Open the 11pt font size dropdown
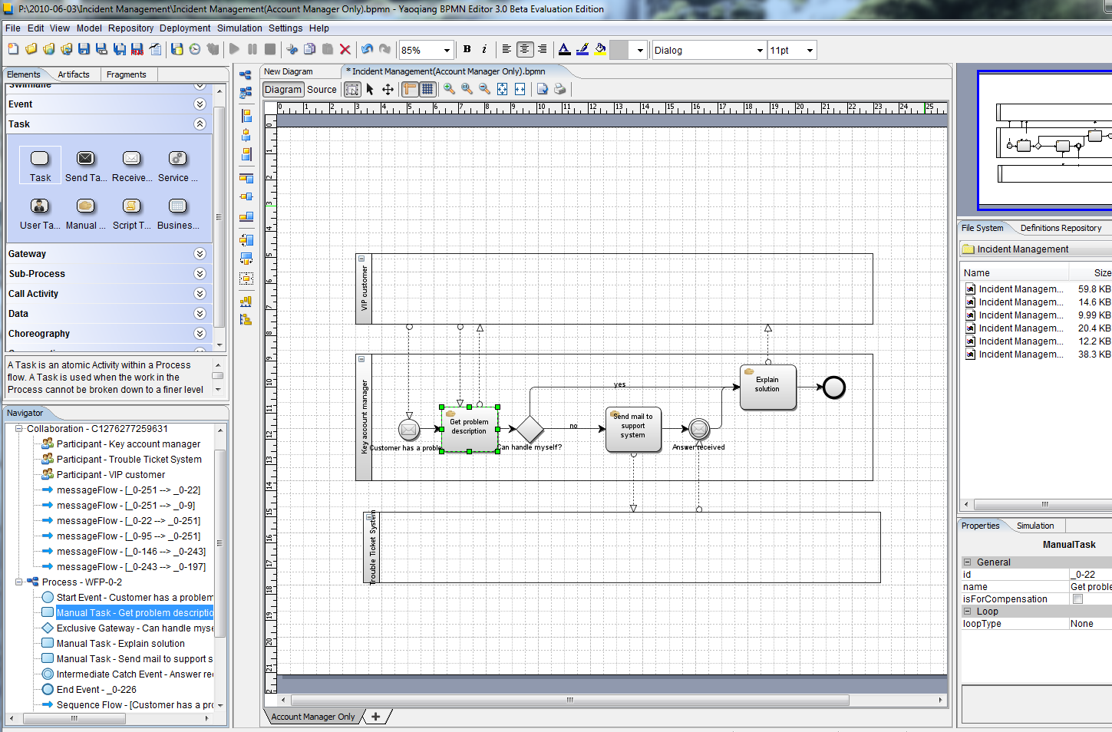This screenshot has height=732, width=1112. (x=810, y=51)
